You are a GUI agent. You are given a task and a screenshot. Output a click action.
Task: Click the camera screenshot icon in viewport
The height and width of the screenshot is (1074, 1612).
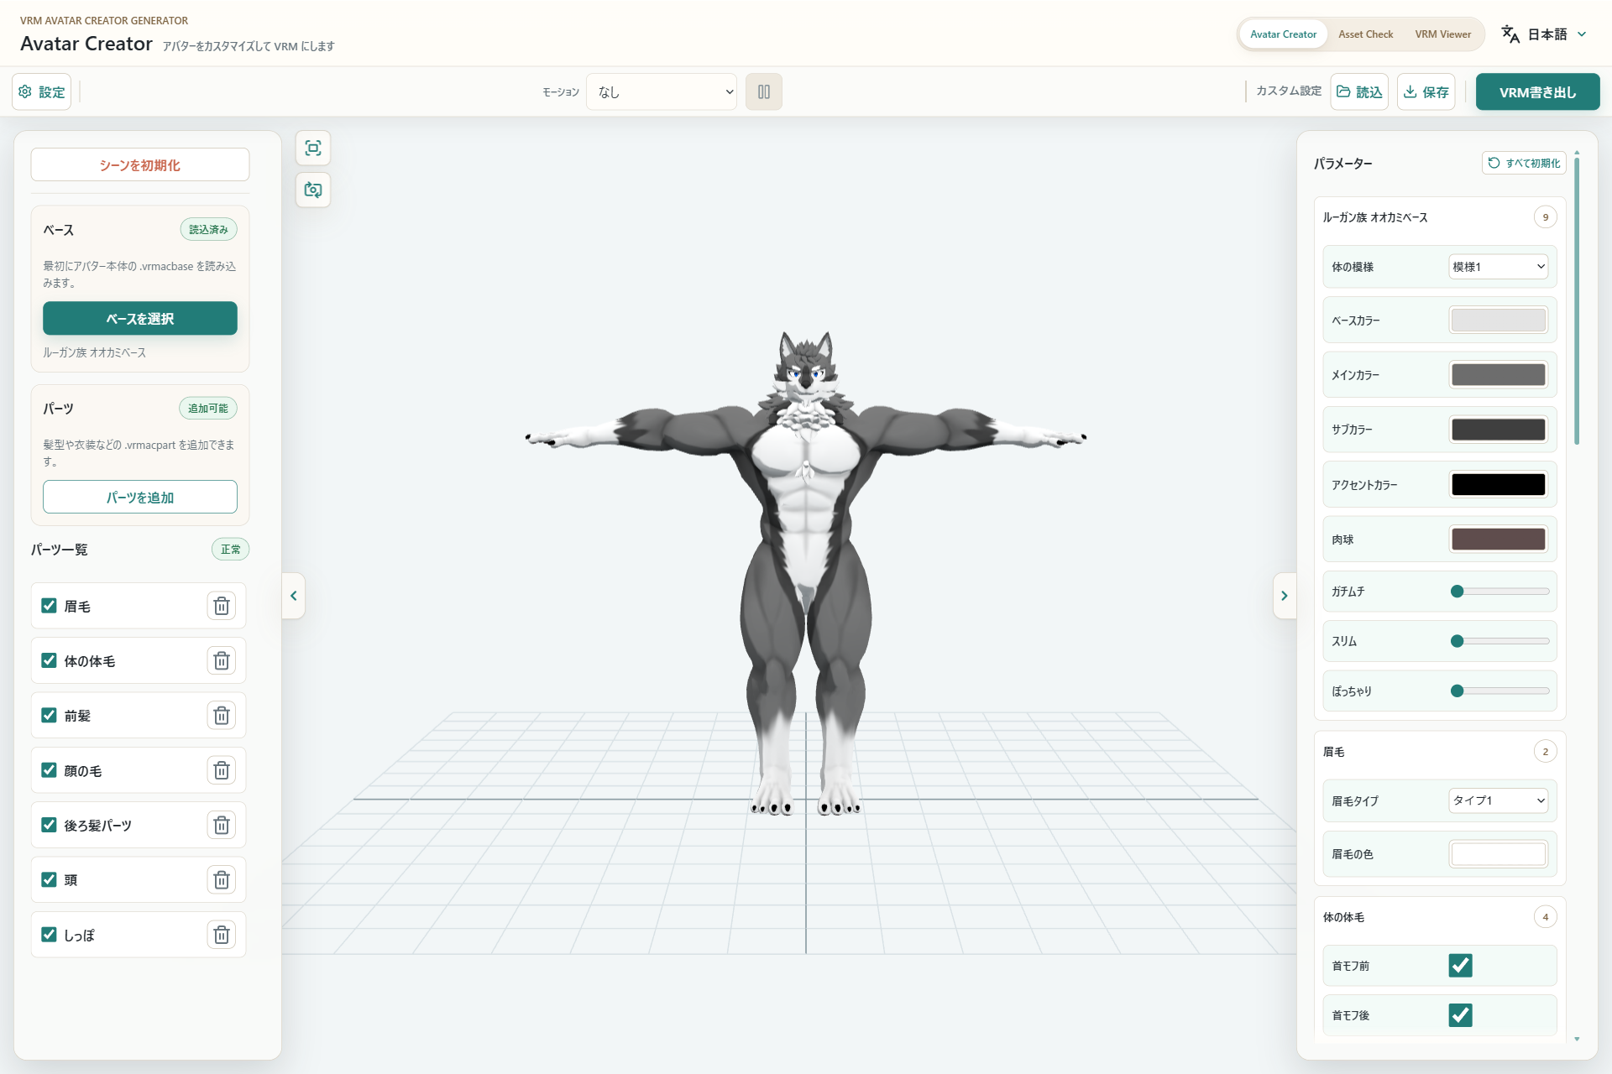coord(313,190)
